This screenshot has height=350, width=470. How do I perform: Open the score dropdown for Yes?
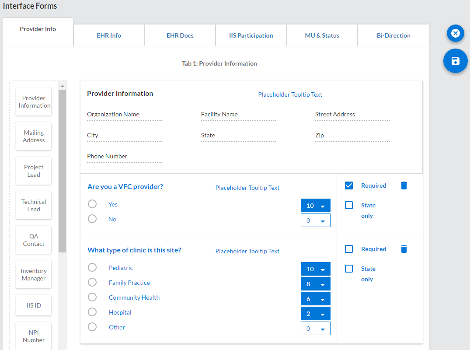315,206
